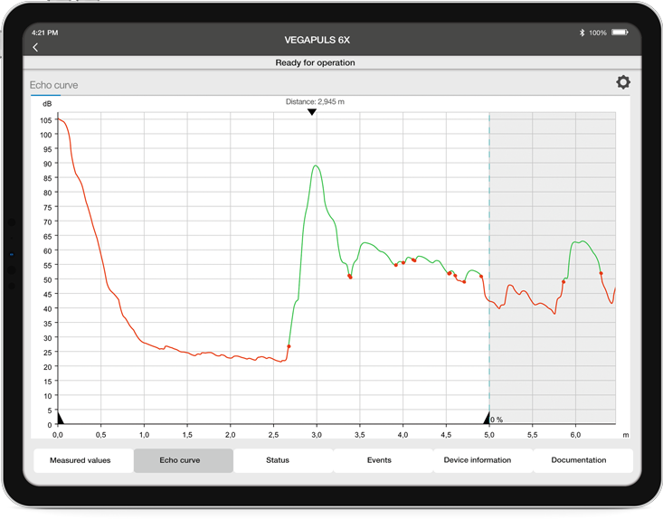Tap the Ready for operation status bar
Image resolution: width=663 pixels, height=519 pixels.
pyautogui.click(x=315, y=62)
